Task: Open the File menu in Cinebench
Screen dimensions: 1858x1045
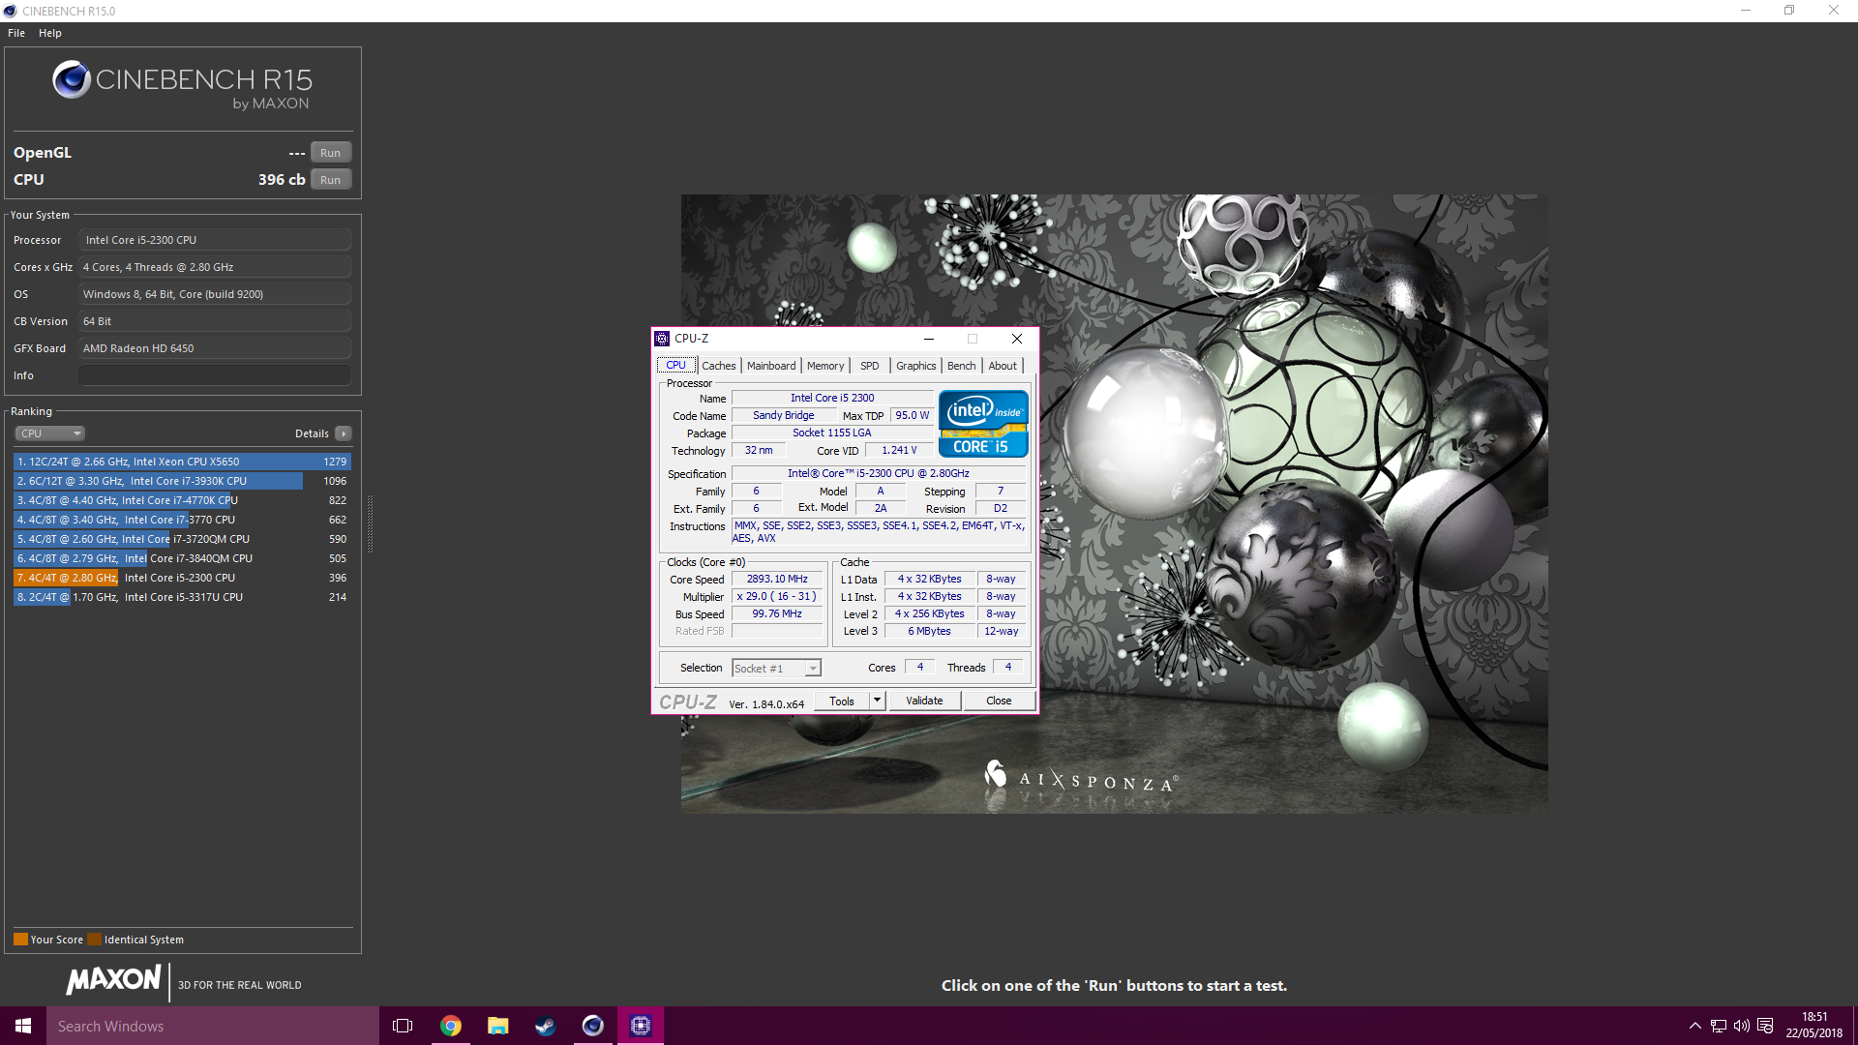Action: (16, 33)
